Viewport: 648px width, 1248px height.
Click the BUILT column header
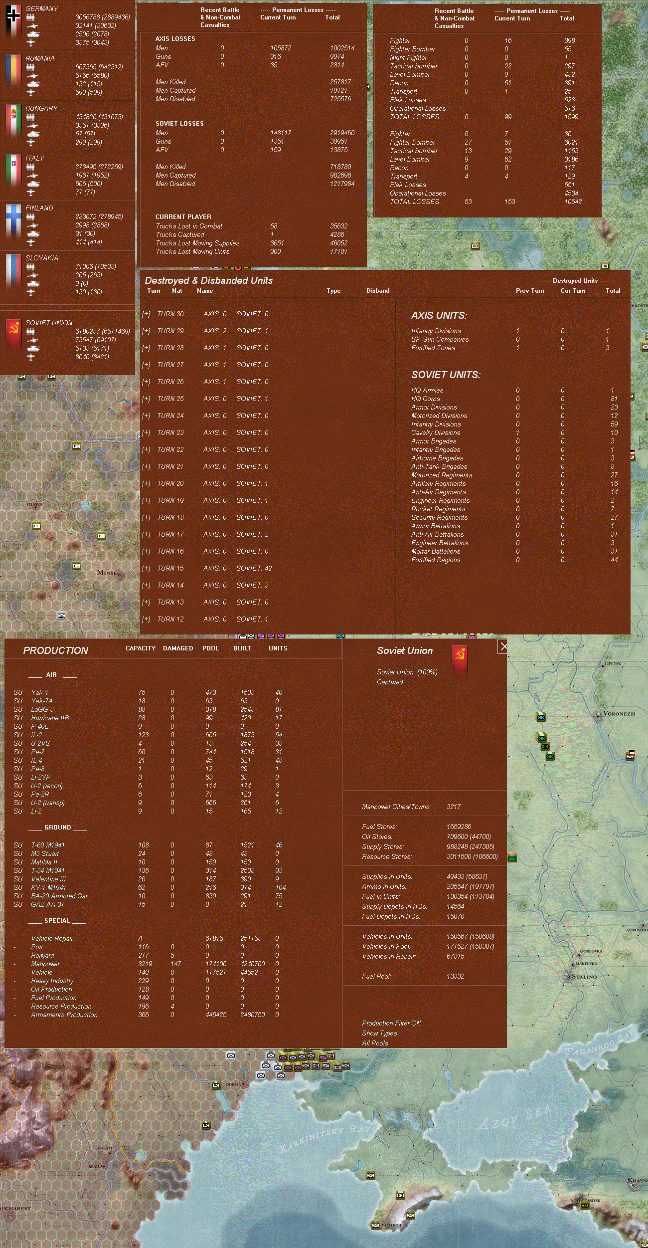coord(243,648)
